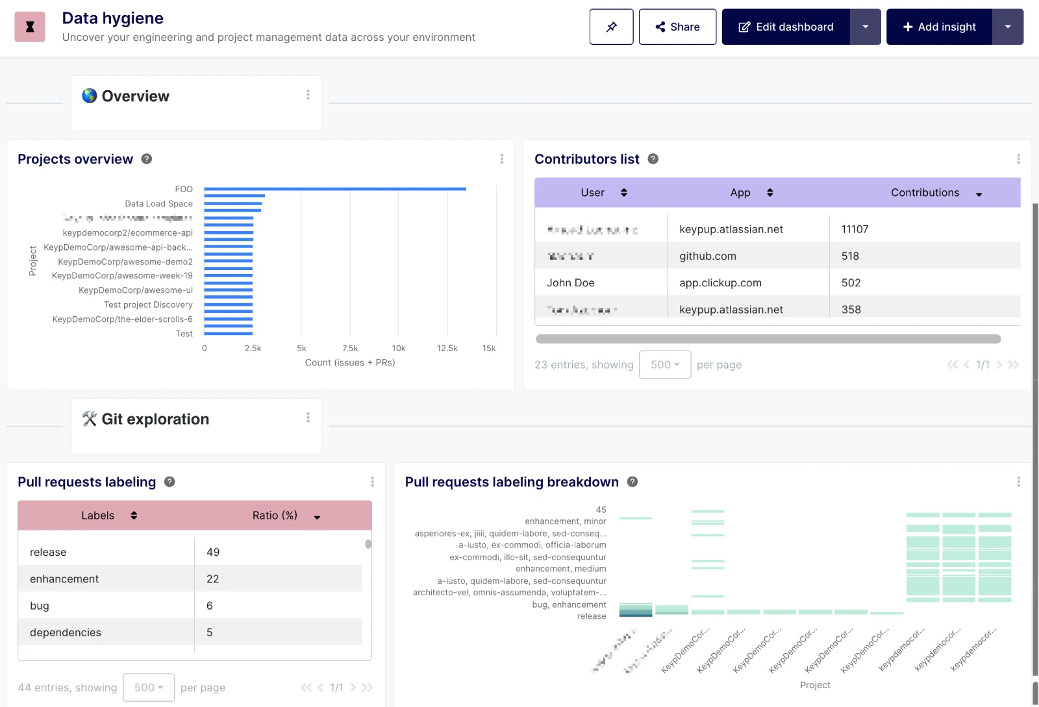The height and width of the screenshot is (707, 1039).
Task: Click the Edit dashboard button
Action: coord(786,27)
